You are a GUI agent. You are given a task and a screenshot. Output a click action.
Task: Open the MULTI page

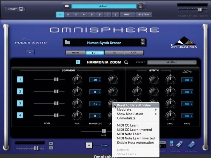point(128,14)
